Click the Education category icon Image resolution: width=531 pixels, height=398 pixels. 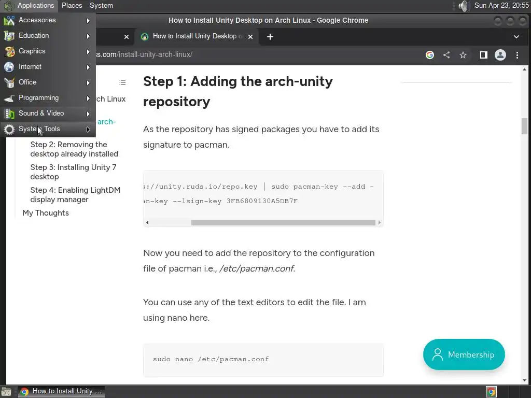[9, 36]
